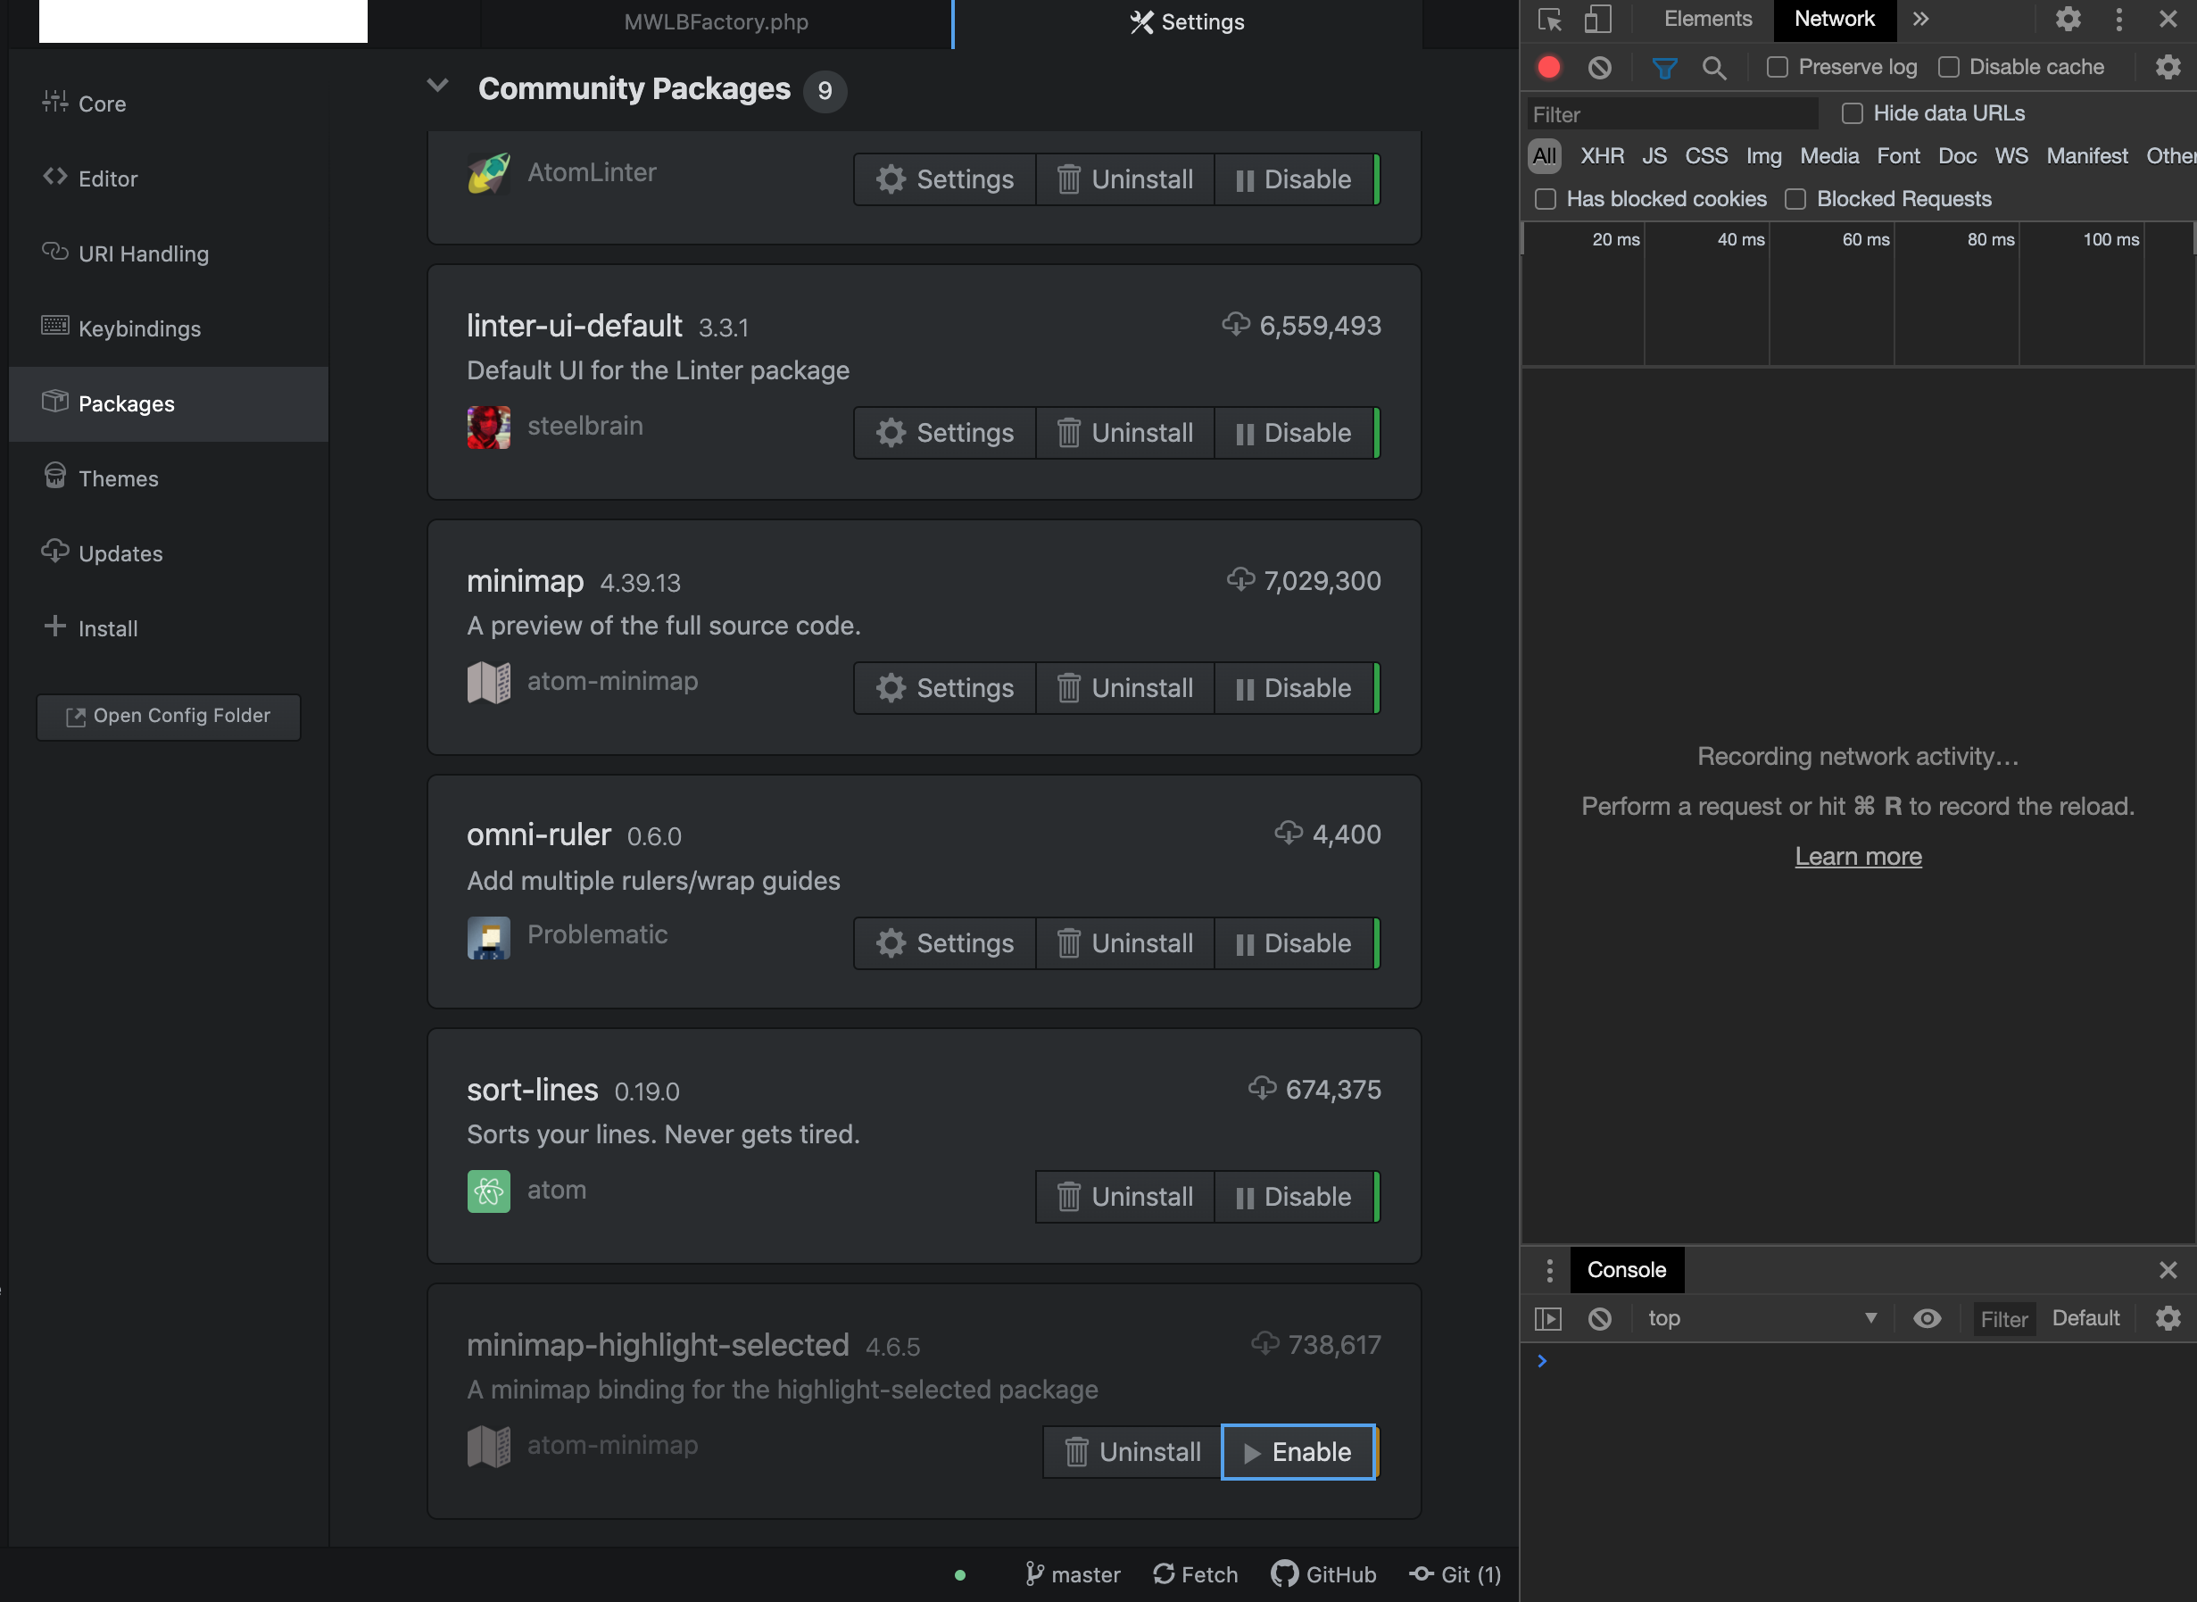The width and height of the screenshot is (2197, 1602).
Task: Switch to the Elements tab in DevTools
Action: [1706, 19]
